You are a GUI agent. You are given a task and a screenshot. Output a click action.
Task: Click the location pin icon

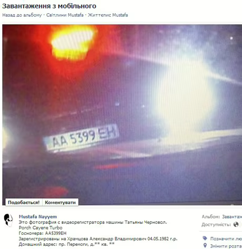pos(205,245)
